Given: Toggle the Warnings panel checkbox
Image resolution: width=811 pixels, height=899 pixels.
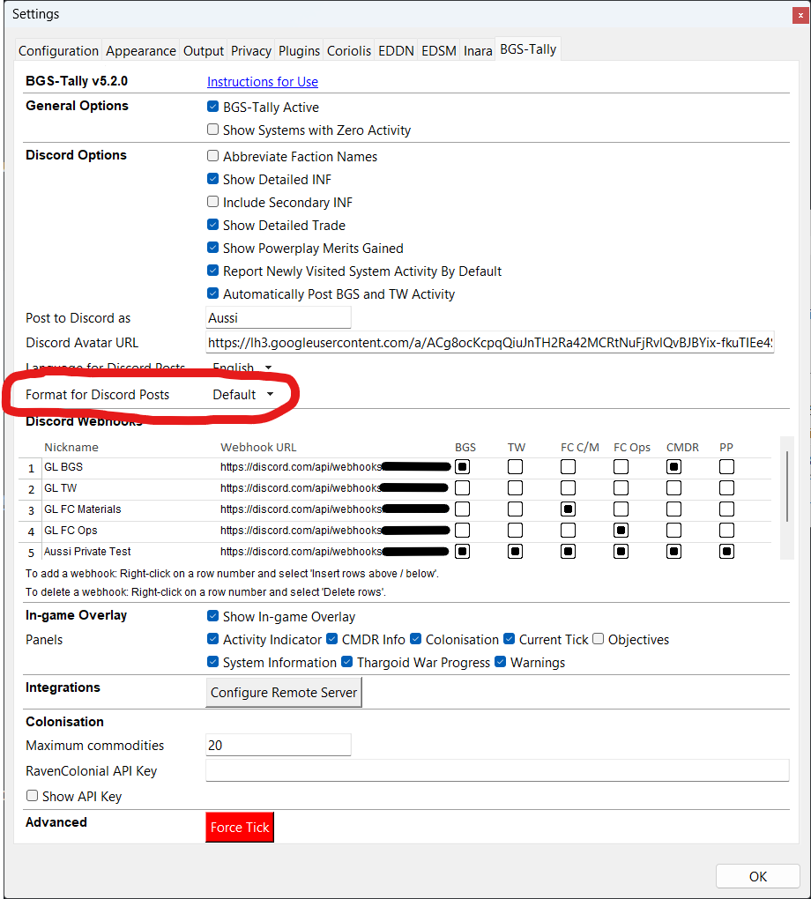Looking at the screenshot, I should tap(500, 662).
